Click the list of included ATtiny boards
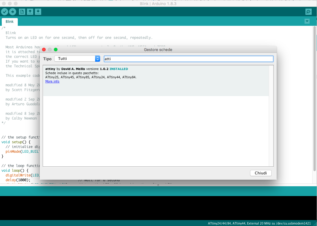The width and height of the screenshot is (317, 226). click(x=91, y=77)
